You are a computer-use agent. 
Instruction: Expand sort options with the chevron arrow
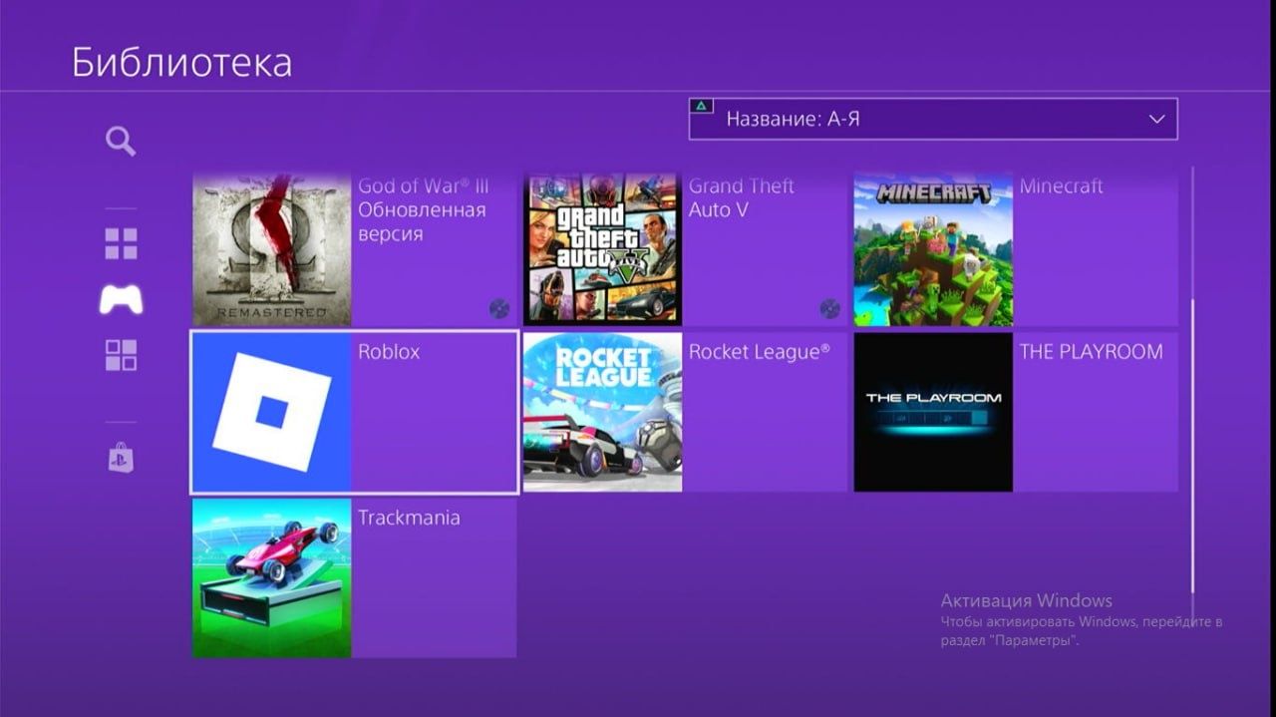click(1156, 119)
